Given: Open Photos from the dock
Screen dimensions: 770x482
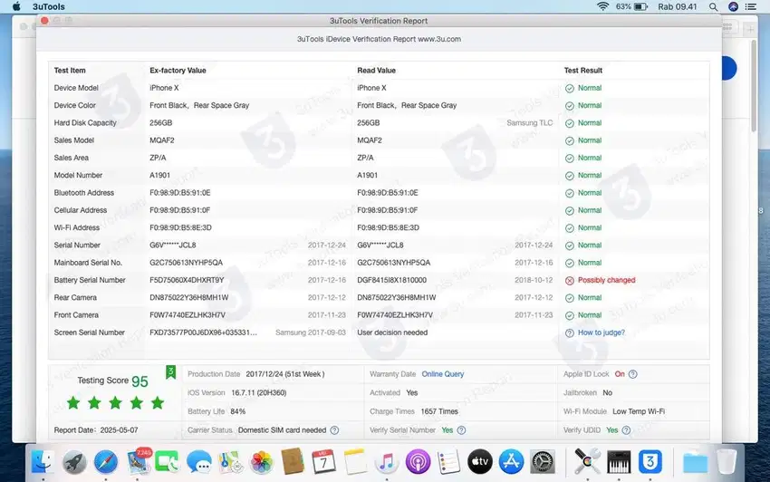Looking at the screenshot, I should point(262,462).
